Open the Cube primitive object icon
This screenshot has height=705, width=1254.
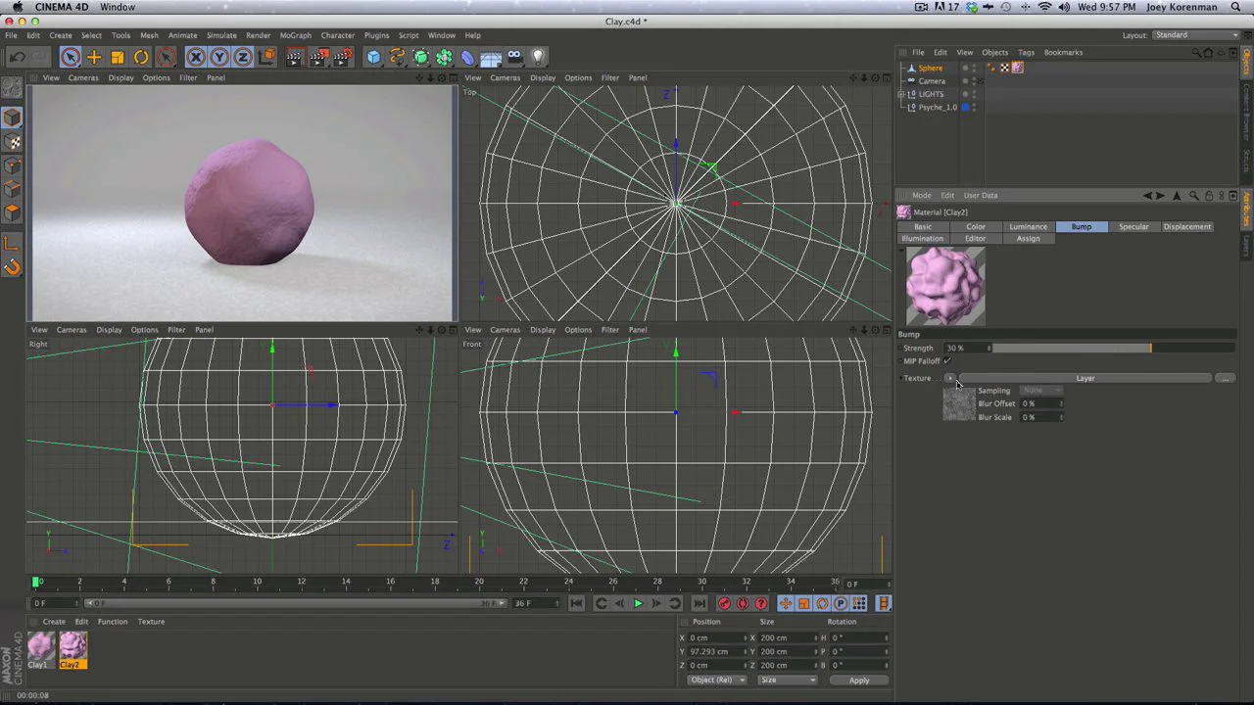[x=373, y=57]
